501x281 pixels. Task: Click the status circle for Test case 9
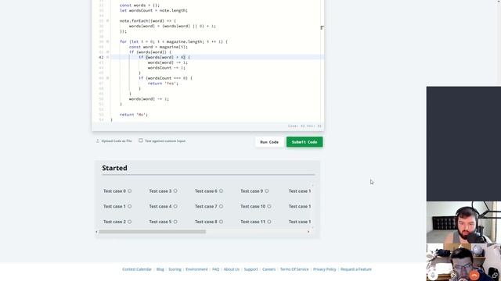266,191
